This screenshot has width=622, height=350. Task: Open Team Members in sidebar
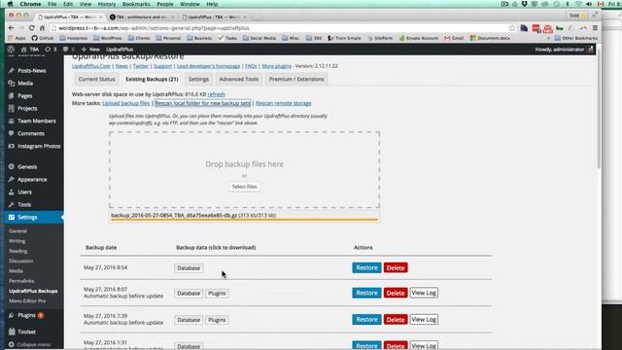tap(37, 121)
